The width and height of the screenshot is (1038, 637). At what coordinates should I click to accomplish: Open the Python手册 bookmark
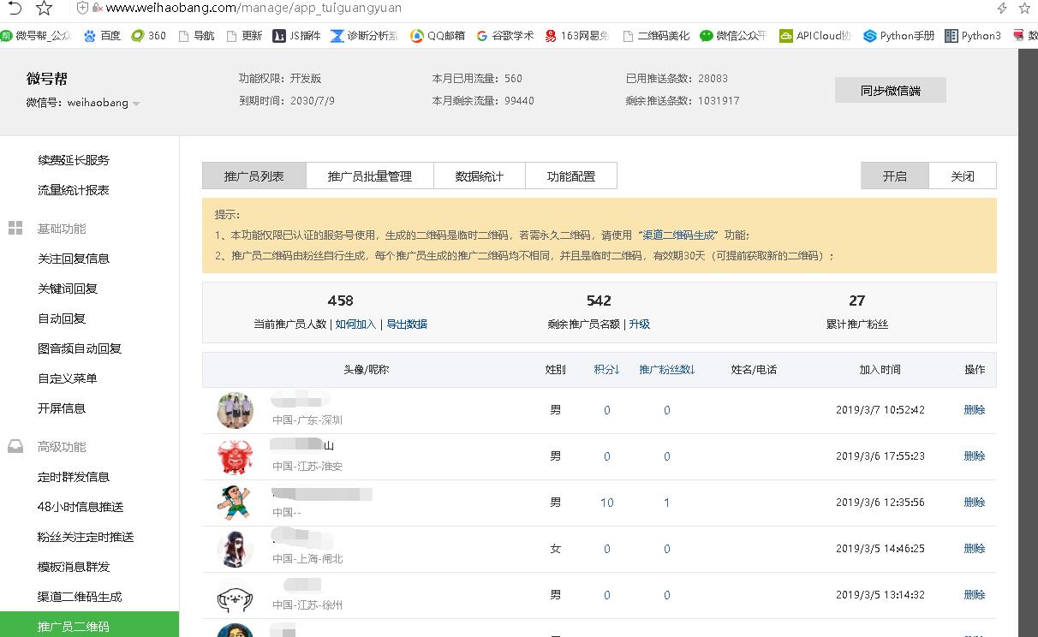[x=898, y=36]
